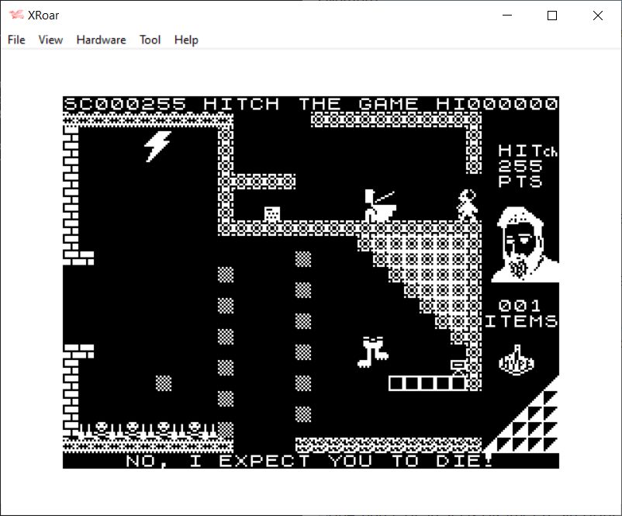Screen dimensions: 622x516
Task: Click the small player character sprite
Action: (467, 205)
